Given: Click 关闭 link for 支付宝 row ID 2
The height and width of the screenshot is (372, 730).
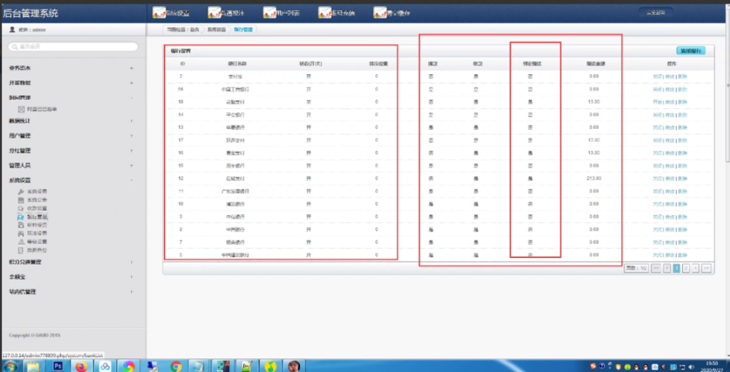Looking at the screenshot, I should point(657,76).
